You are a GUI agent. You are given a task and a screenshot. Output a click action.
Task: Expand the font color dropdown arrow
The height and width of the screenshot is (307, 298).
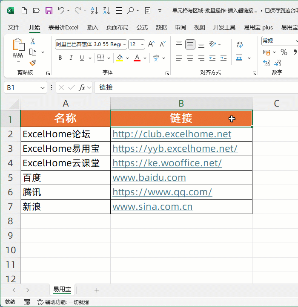(145, 58)
